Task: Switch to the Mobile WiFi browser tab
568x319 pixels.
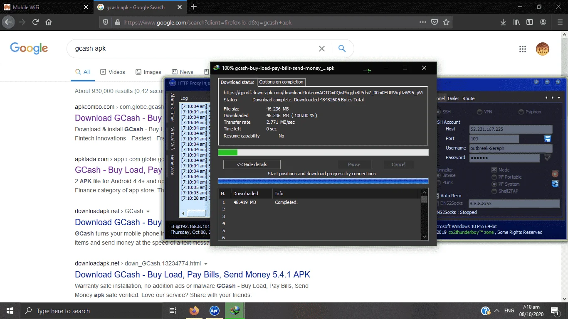Action: pos(46,7)
